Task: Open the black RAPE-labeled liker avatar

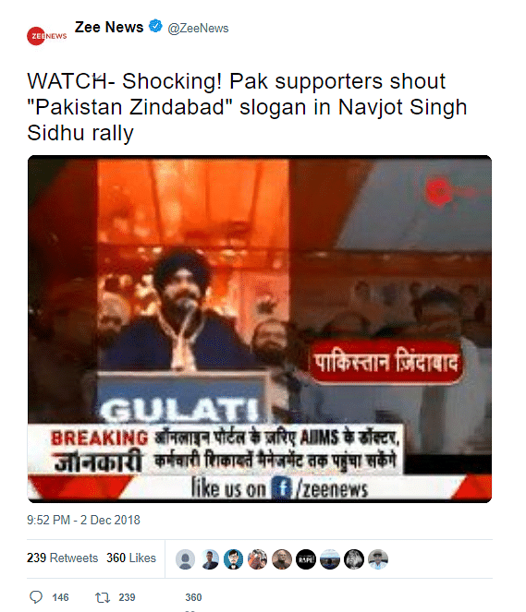Action: [x=306, y=558]
